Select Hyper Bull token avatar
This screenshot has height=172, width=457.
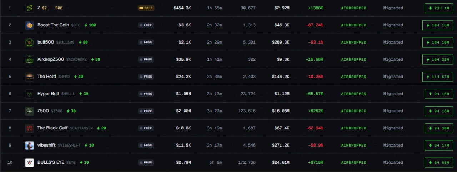pos(30,94)
